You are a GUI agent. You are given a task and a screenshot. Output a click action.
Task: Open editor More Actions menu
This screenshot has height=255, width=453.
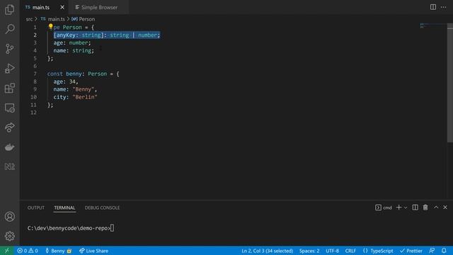pyautogui.click(x=444, y=7)
